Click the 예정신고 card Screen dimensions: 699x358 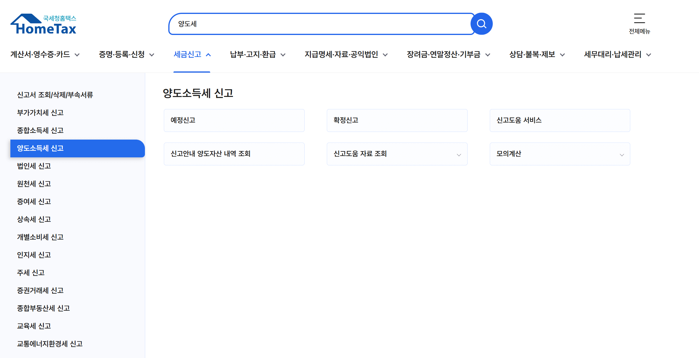(234, 120)
